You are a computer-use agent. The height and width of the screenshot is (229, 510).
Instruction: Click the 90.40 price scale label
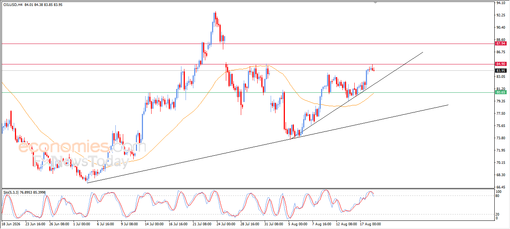click(x=501, y=28)
